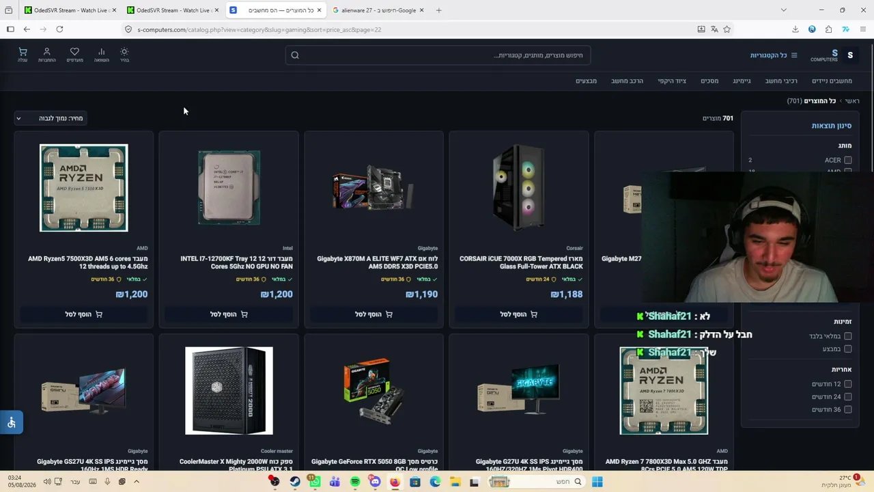Open Corsair iCUE 7000X case image
The width and height of the screenshot is (874, 492).
point(519,188)
